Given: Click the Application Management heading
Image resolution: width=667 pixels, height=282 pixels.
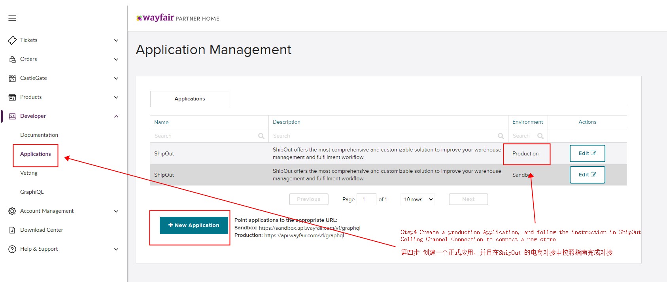Looking at the screenshot, I should pos(214,50).
